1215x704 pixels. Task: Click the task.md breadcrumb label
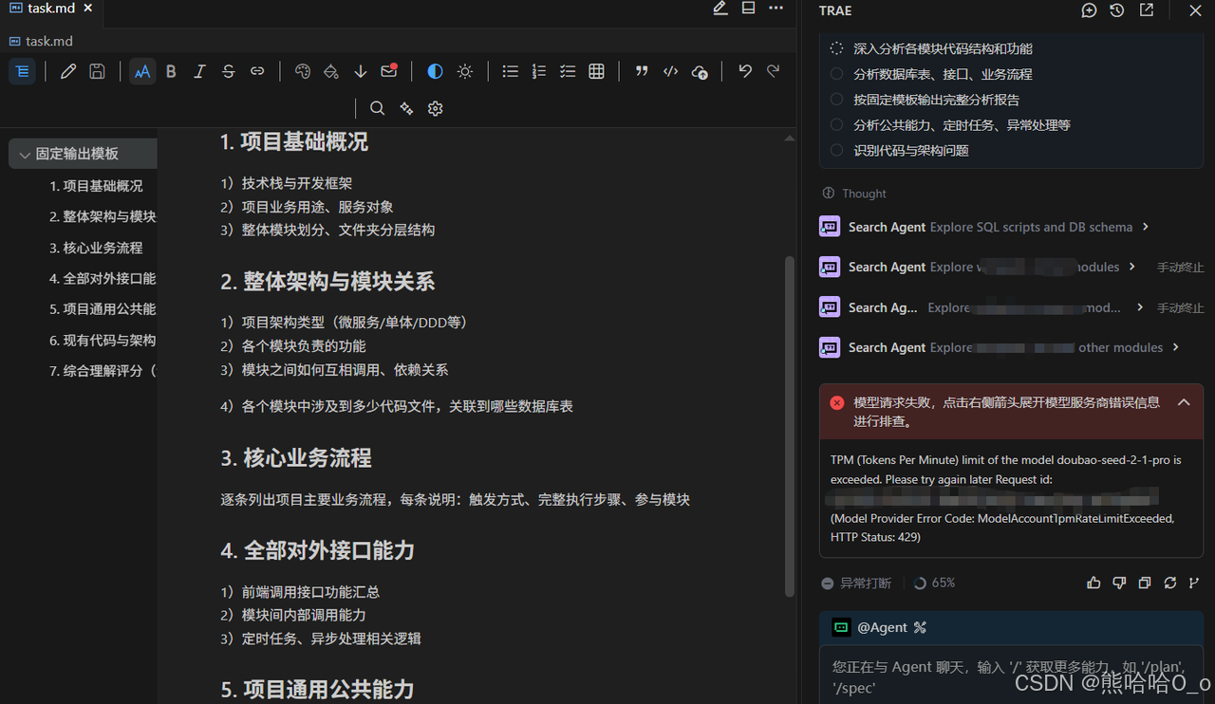point(49,41)
